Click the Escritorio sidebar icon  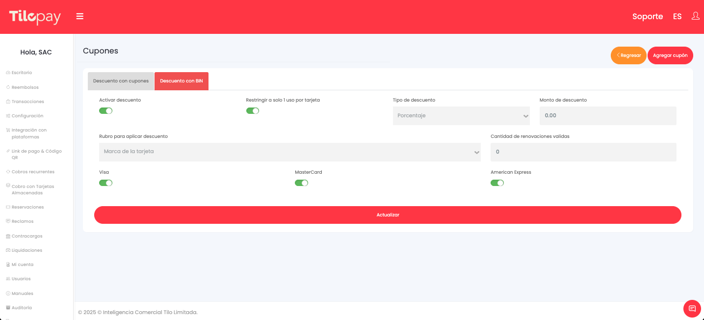click(x=8, y=73)
